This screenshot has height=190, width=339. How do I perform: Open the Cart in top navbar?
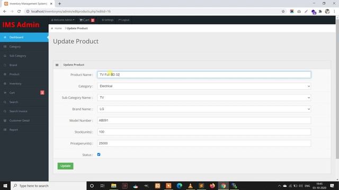click(87, 20)
